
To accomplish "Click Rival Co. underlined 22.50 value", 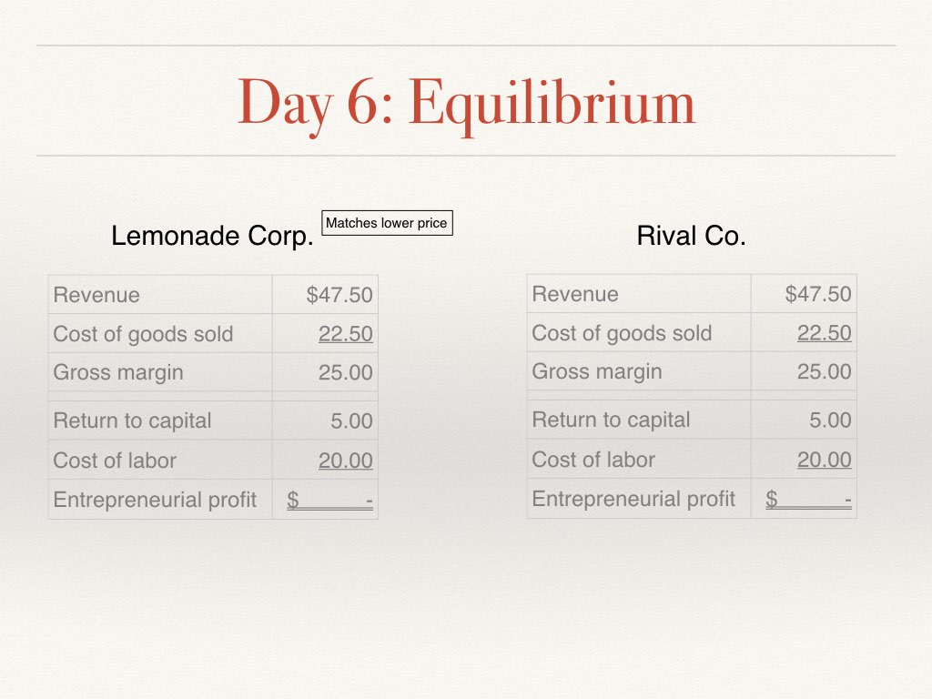I will [x=824, y=333].
